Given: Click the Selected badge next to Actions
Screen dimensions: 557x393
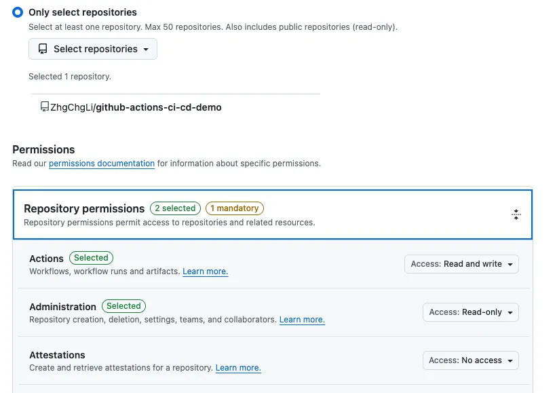Looking at the screenshot, I should (x=91, y=258).
